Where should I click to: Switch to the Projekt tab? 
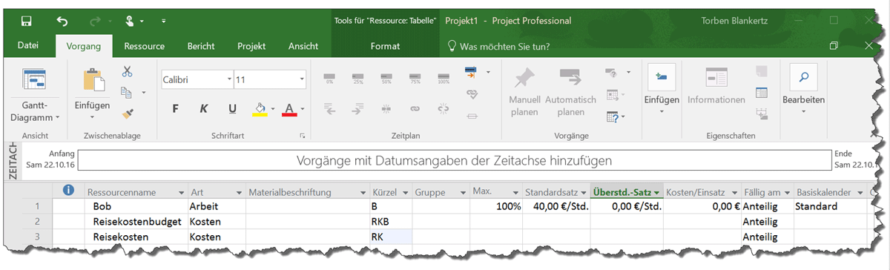(251, 46)
